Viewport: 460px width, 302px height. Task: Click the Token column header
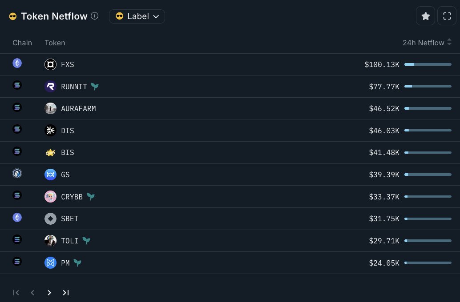click(x=55, y=43)
